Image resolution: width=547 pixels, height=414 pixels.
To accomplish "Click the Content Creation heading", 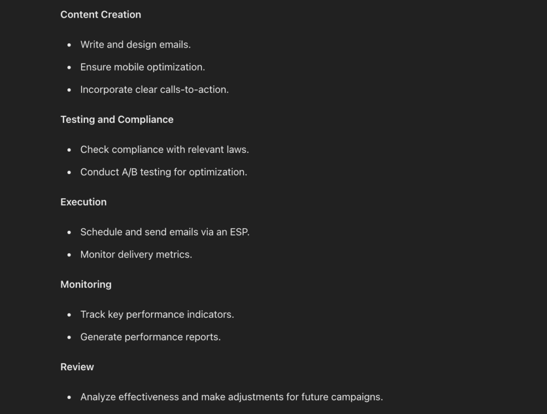I will click(x=100, y=15).
